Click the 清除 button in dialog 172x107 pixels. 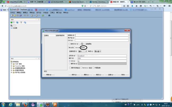click(x=86, y=75)
